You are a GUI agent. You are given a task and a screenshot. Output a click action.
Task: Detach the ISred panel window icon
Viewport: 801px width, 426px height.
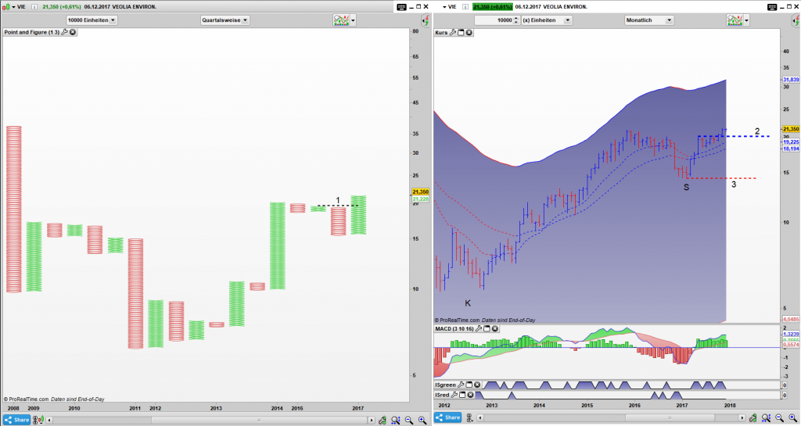point(462,395)
